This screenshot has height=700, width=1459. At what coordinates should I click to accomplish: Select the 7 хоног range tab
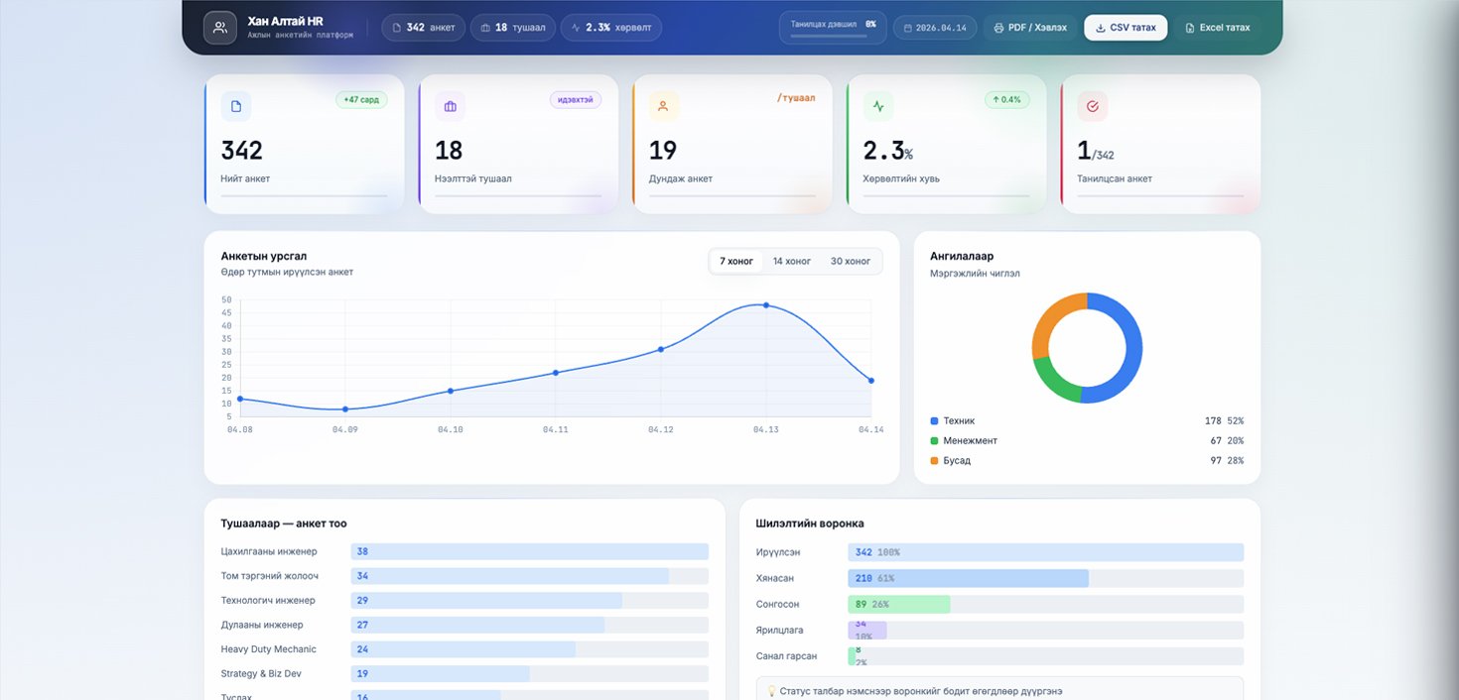736,262
